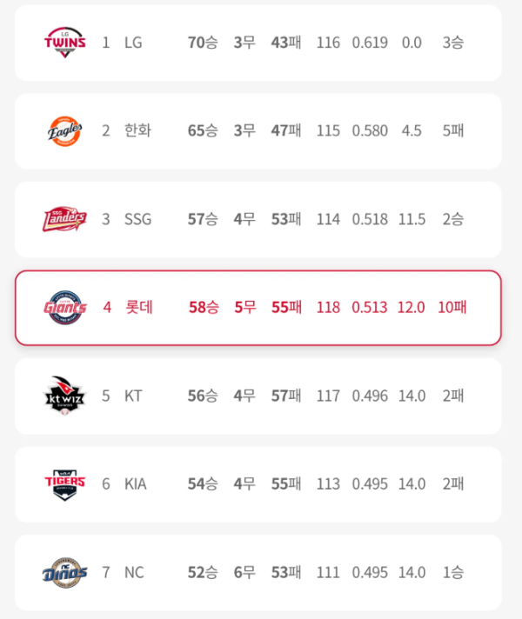Open the 한화 team name link

137,130
